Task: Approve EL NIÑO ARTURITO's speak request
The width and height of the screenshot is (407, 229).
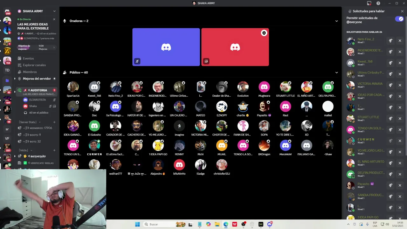Action: [390, 163]
